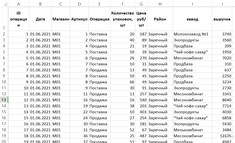Select the "завод" header cell
235x143 pixels.
pyautogui.click(x=192, y=19)
